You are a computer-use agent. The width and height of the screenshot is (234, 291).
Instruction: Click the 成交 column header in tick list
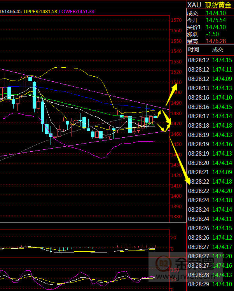pos(218,49)
